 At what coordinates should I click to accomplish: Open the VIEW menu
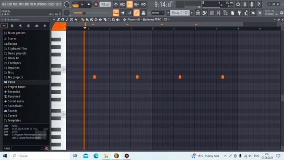coord(33,4)
